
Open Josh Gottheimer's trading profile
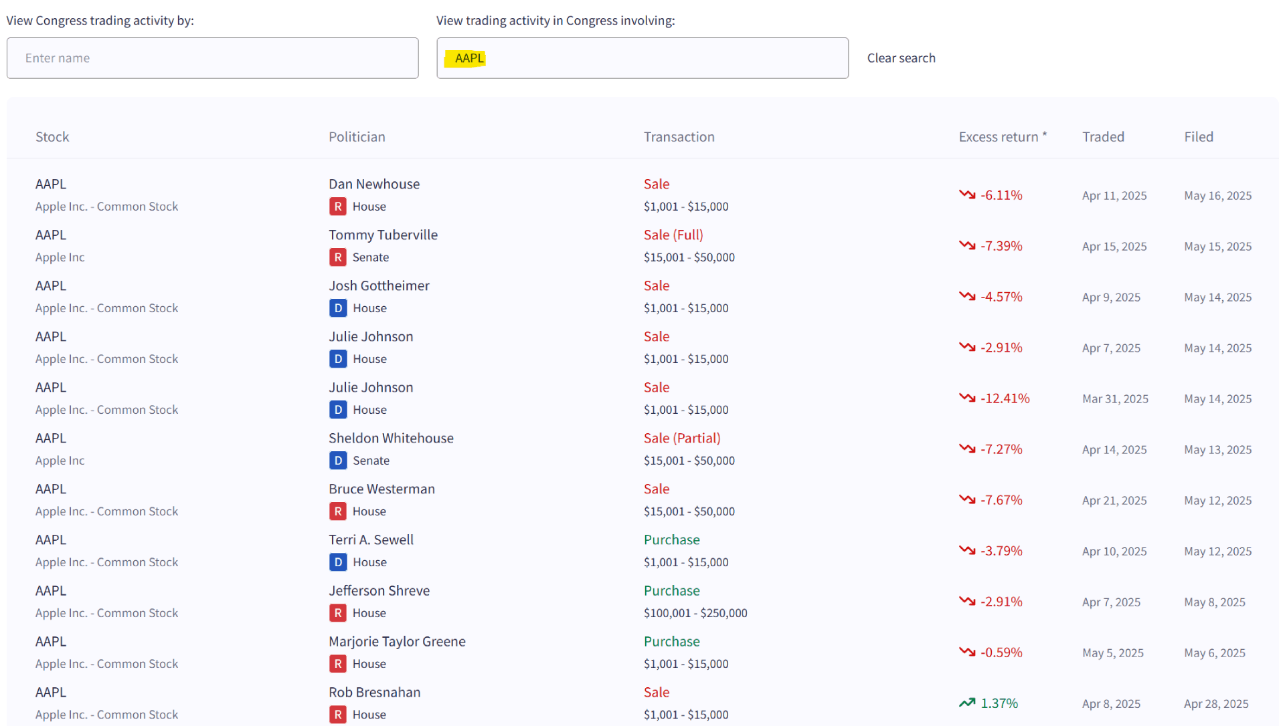pos(379,285)
